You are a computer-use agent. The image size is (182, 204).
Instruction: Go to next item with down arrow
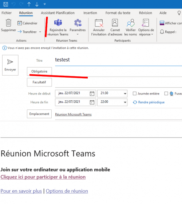(37, 4)
